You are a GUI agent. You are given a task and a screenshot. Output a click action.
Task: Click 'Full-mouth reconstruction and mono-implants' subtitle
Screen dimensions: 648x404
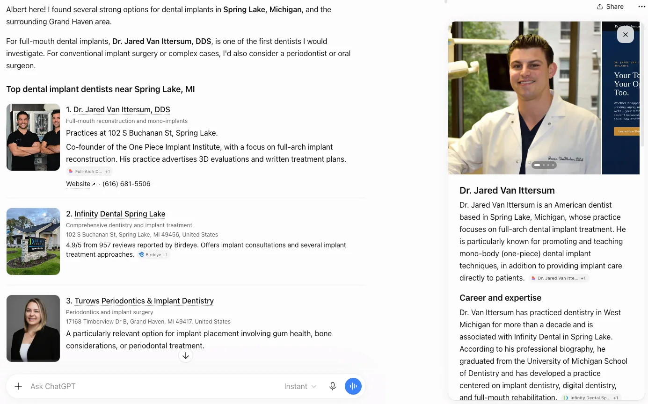pyautogui.click(x=127, y=121)
